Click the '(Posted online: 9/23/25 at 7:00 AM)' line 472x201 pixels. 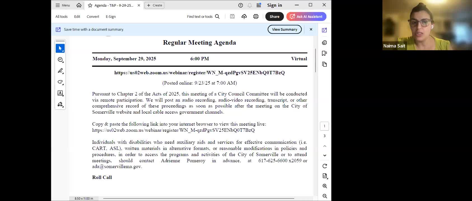pyautogui.click(x=200, y=83)
